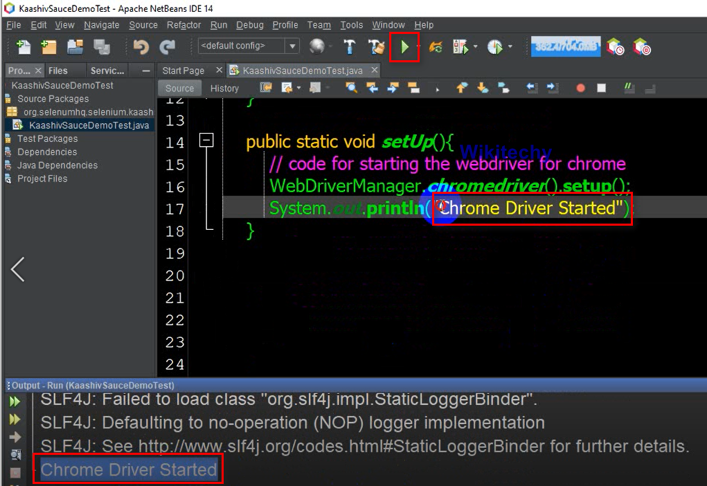The height and width of the screenshot is (486, 707).
Task: Toggle the line bookmark icon in editor toolbar
Action: click(x=503, y=88)
